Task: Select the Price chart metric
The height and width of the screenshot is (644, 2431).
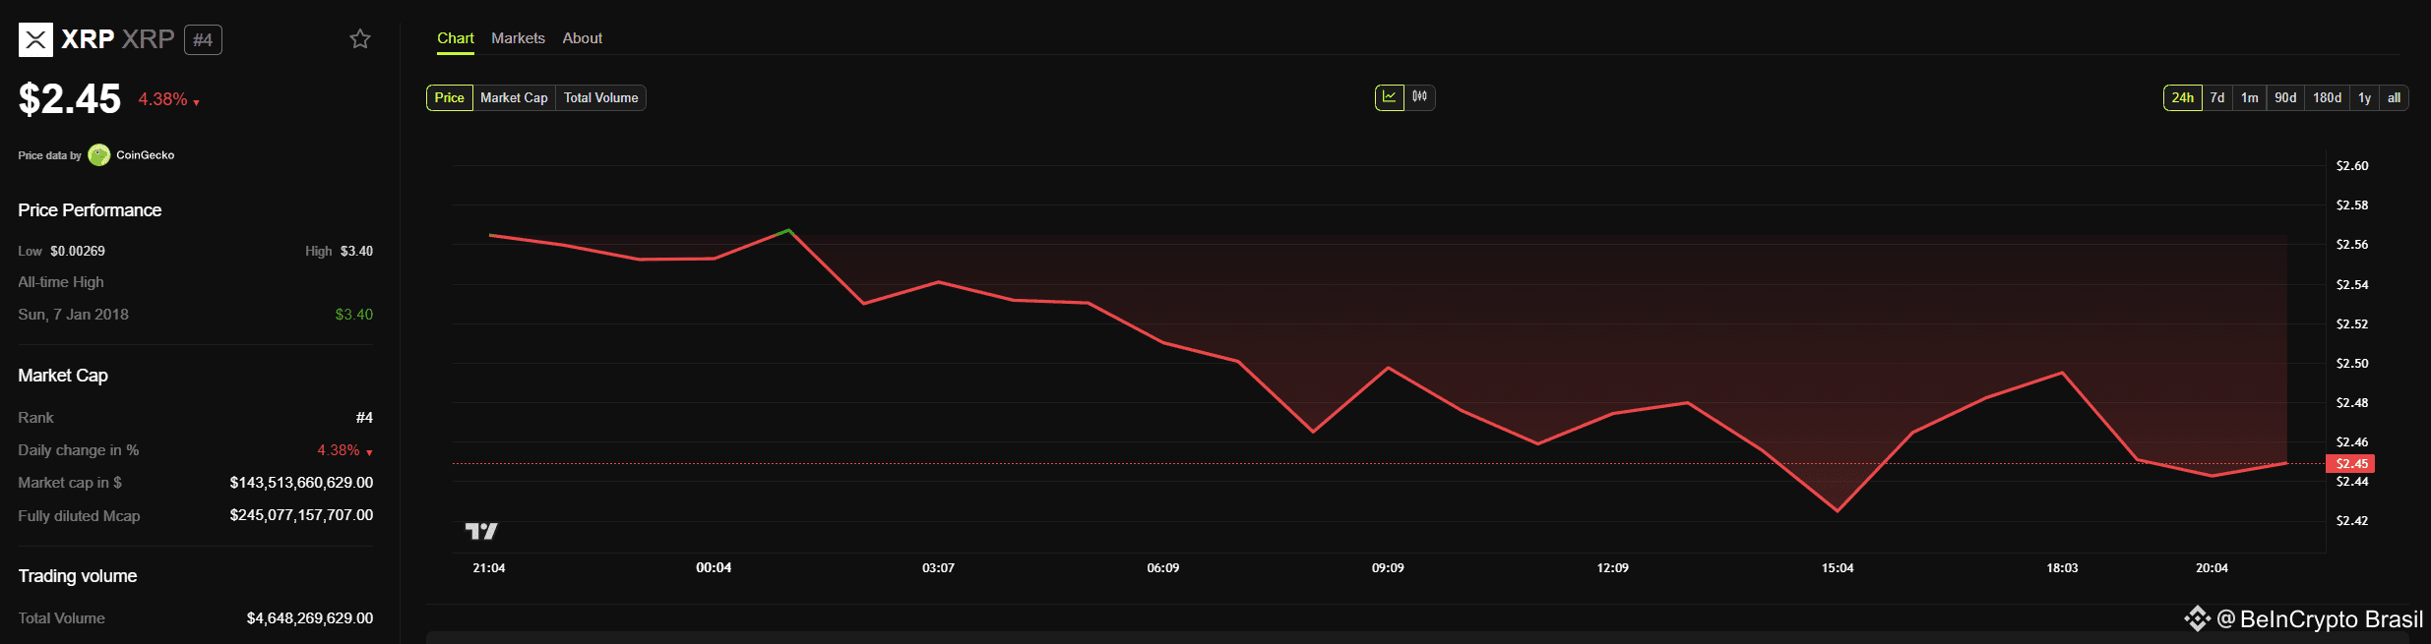Action: [x=450, y=98]
